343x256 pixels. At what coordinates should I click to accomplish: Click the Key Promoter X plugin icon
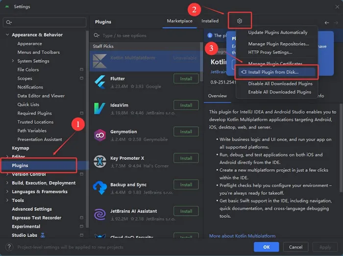coord(100,162)
